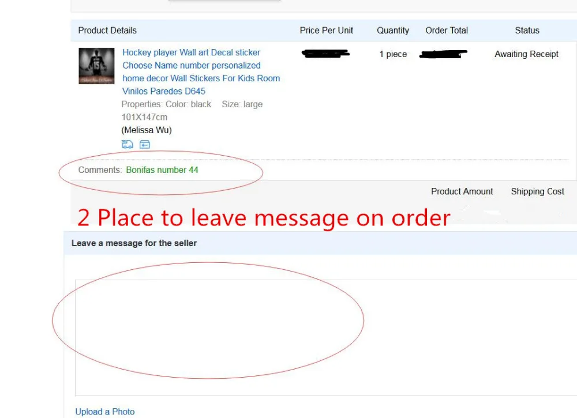The width and height of the screenshot is (577, 418).
Task: Open the Hockey player Wall art Decal link
Action: 201,71
